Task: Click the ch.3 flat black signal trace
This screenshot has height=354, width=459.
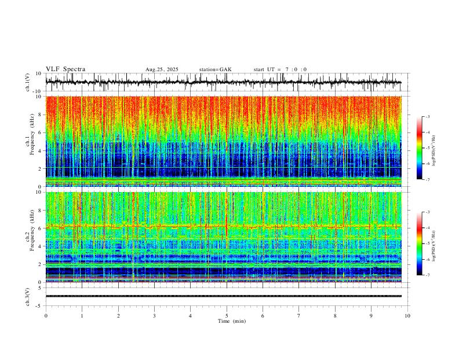Action: click(x=223, y=296)
